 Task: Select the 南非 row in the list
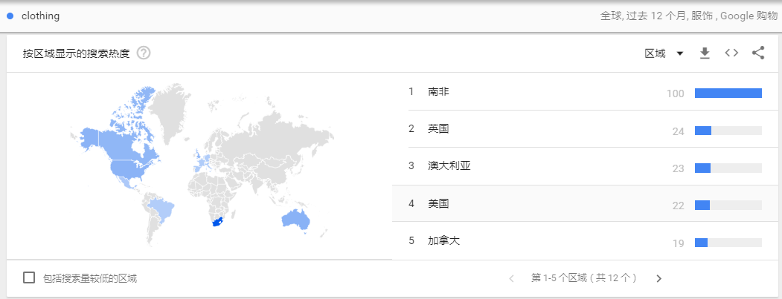pos(586,92)
